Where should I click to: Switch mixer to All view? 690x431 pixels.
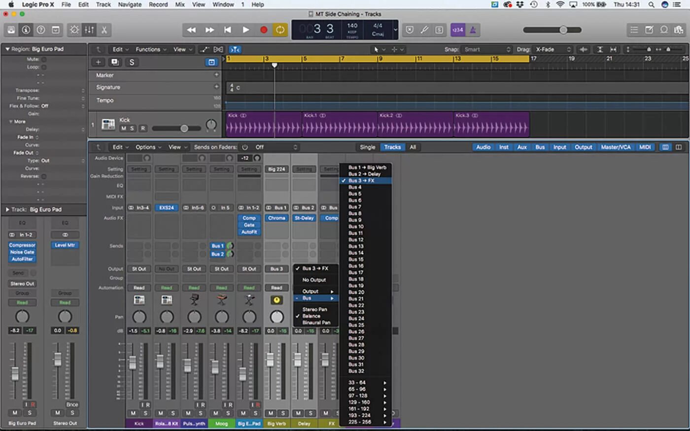[413, 147]
